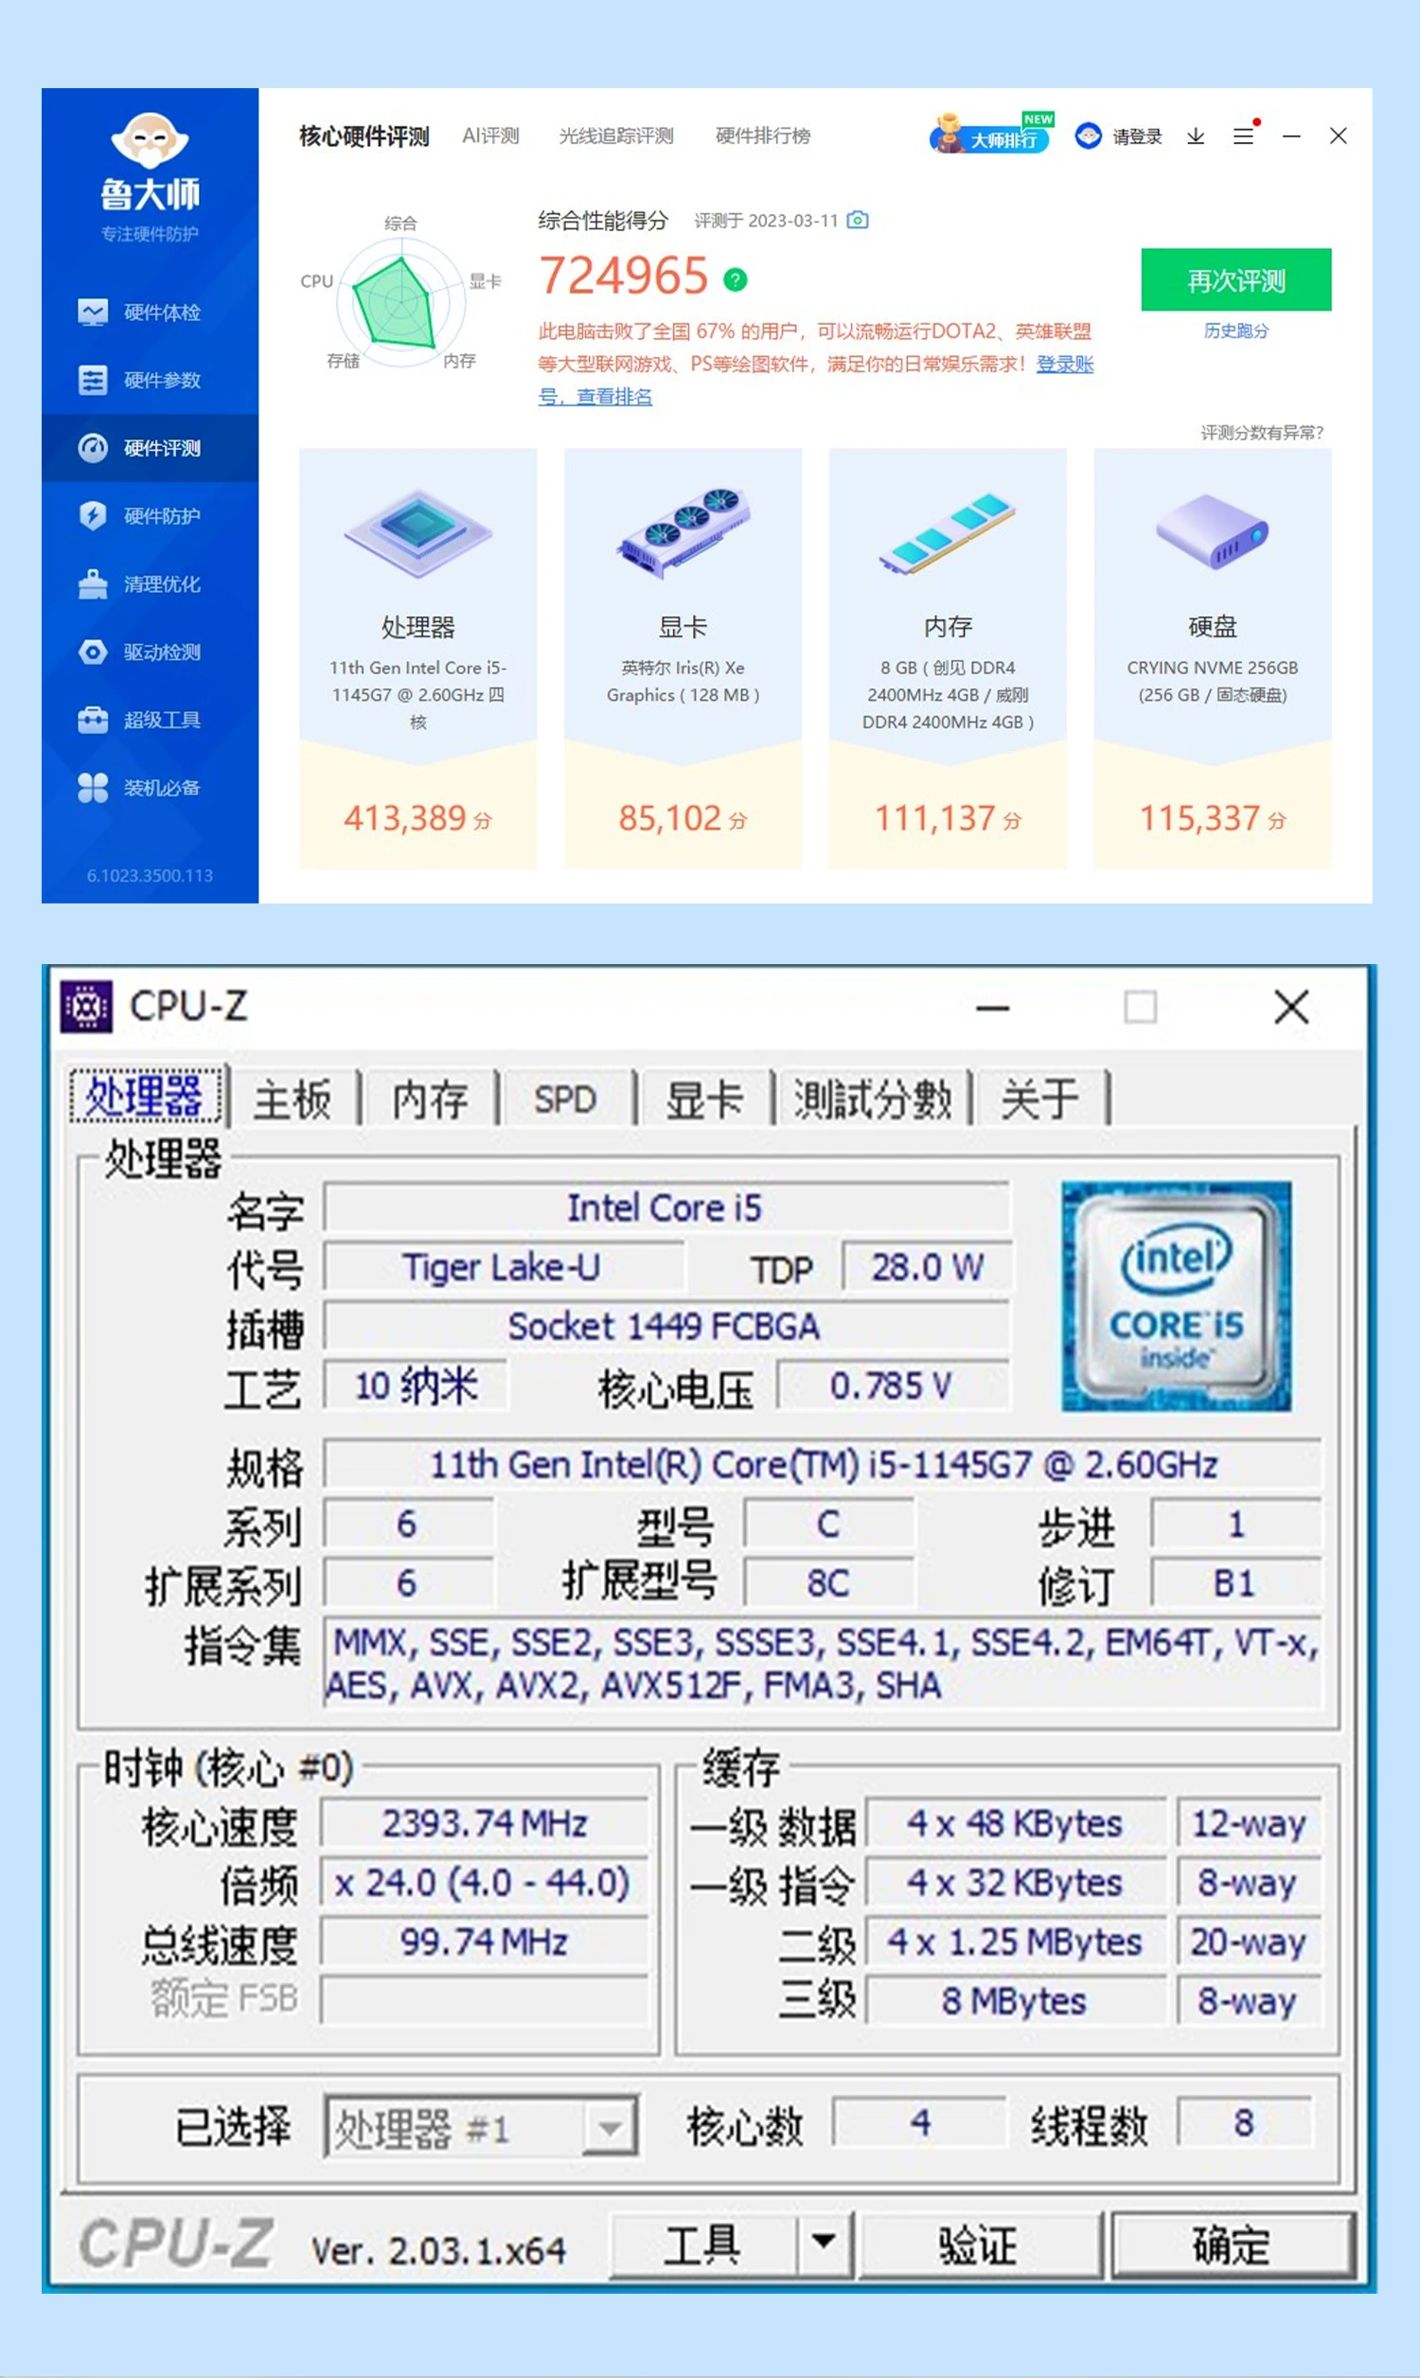Open 清理优化 cleanup icon
The height and width of the screenshot is (2378, 1420).
pos(93,583)
